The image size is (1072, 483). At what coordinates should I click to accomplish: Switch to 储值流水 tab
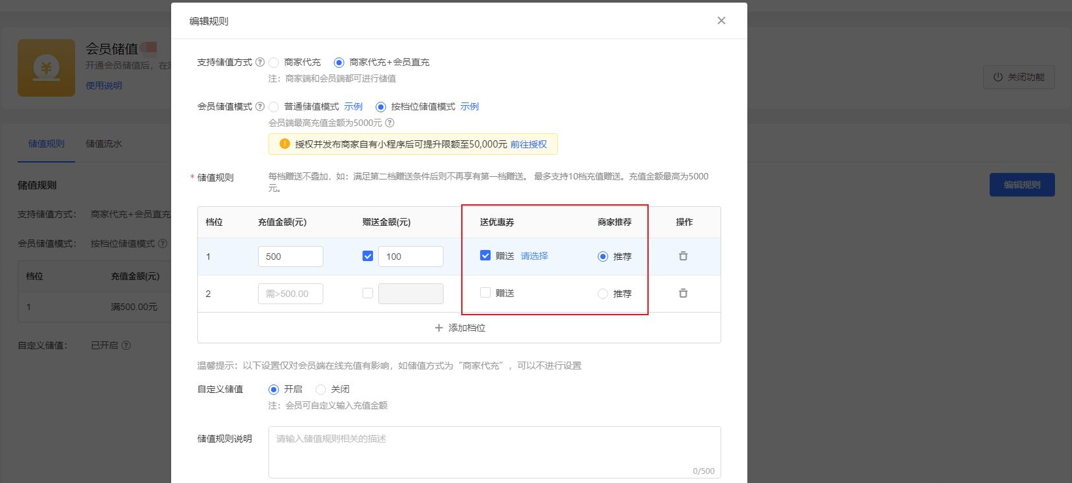pos(104,144)
